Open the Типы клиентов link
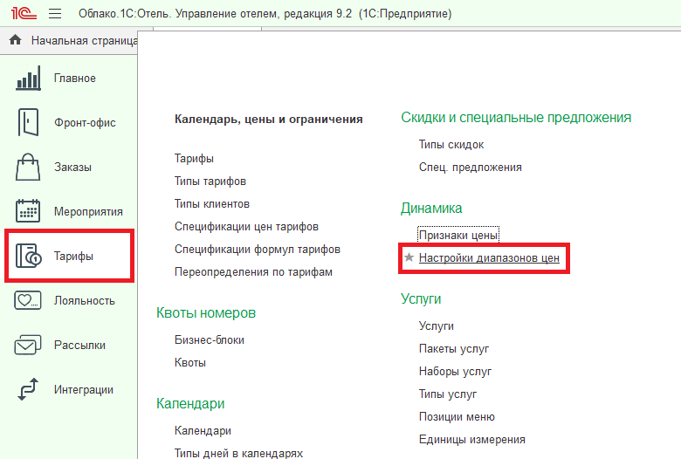 (x=212, y=203)
